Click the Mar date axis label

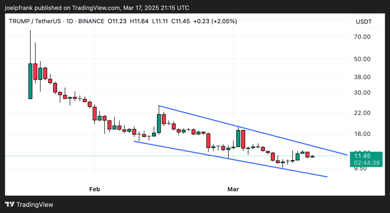(x=233, y=189)
